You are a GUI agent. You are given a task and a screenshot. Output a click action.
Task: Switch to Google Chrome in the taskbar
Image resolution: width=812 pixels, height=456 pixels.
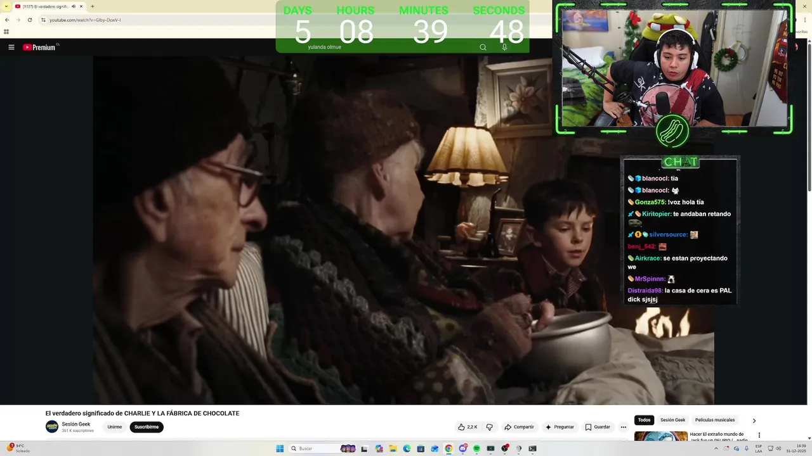coord(449,448)
